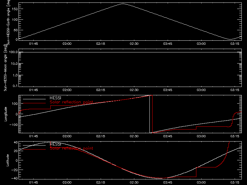Click the -40 tick on Latitude axis

(x=15, y=179)
